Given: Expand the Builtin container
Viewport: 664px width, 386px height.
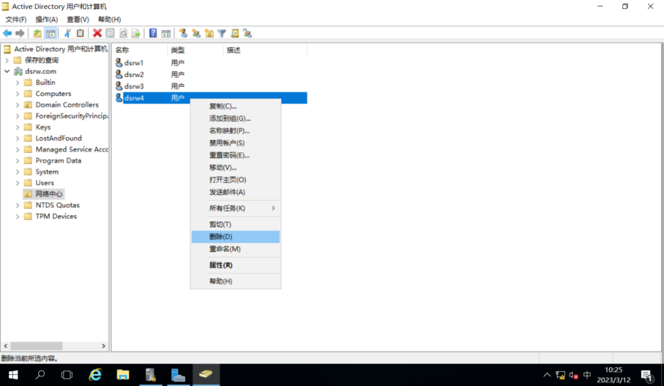Looking at the screenshot, I should click(18, 82).
